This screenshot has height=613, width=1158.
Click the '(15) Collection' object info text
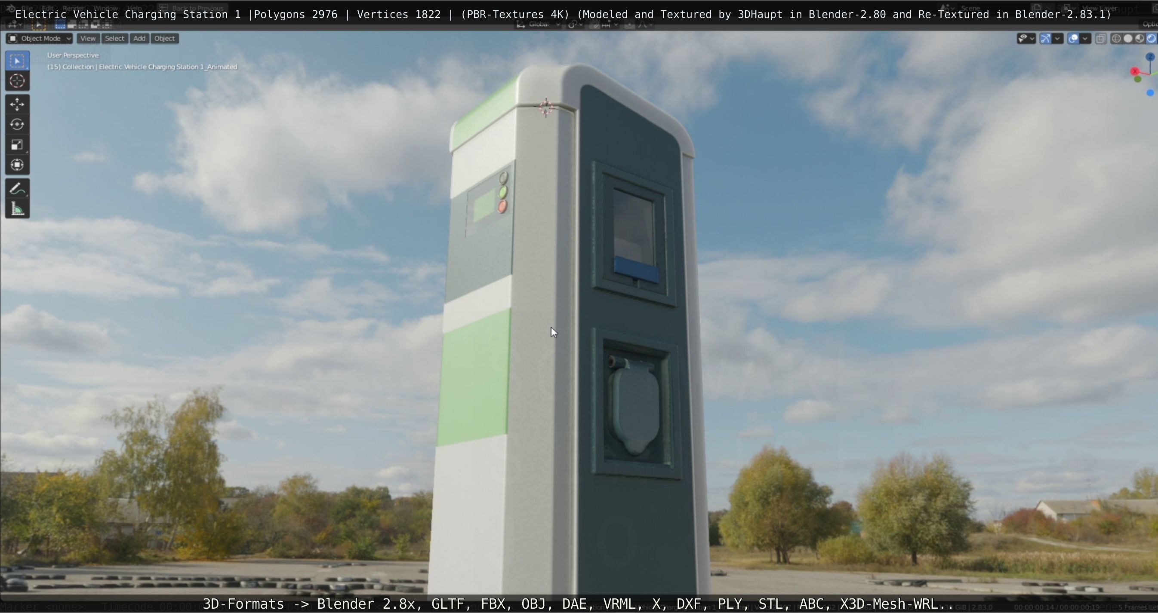(142, 67)
